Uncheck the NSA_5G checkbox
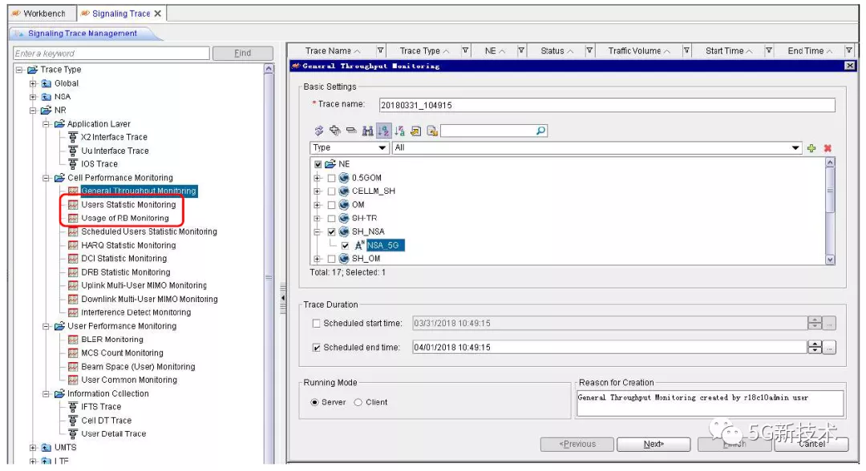This screenshot has width=866, height=471. pyautogui.click(x=345, y=245)
